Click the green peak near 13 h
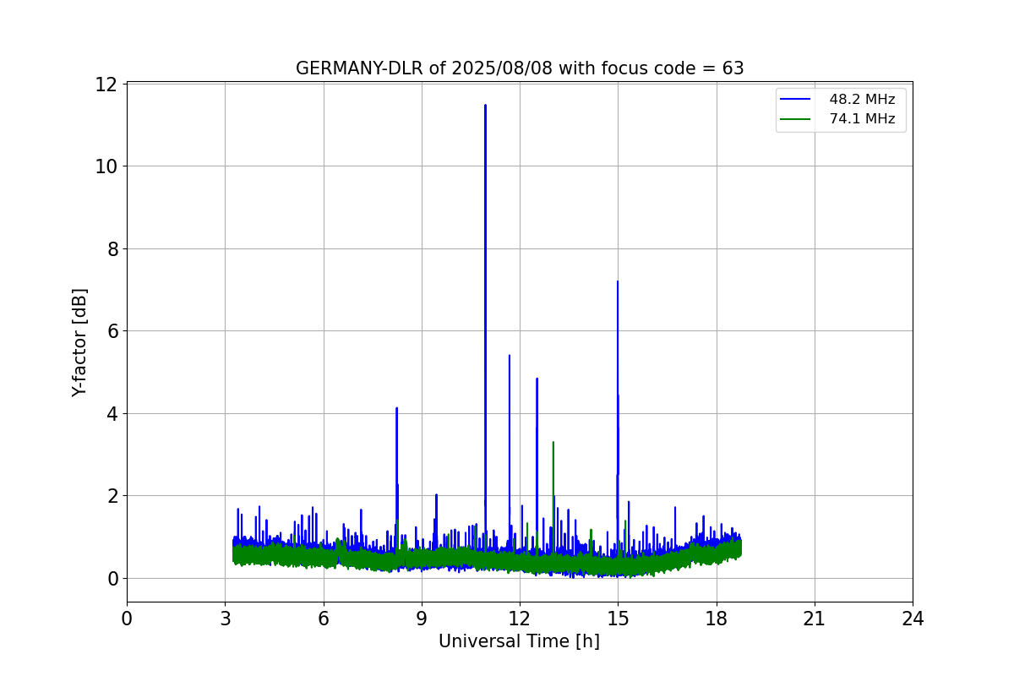 [x=553, y=443]
